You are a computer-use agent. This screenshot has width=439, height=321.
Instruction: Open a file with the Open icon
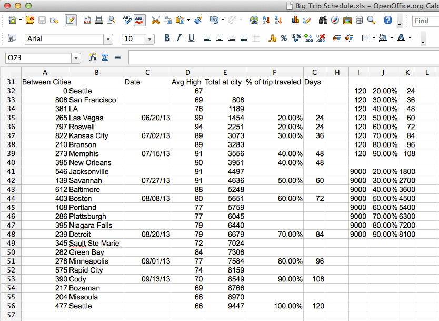click(x=29, y=20)
